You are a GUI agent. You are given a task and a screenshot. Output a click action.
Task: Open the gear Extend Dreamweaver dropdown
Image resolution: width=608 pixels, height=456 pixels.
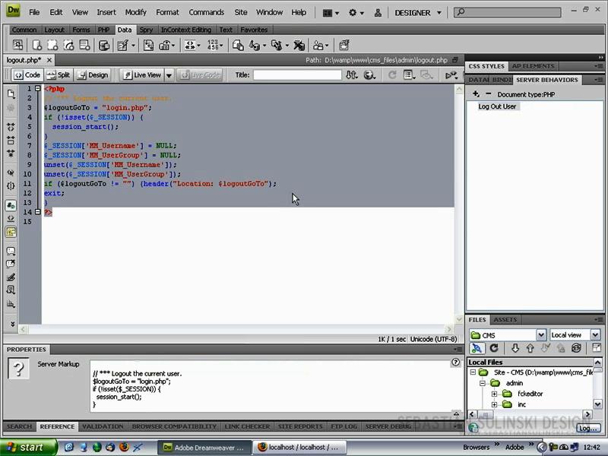point(356,13)
